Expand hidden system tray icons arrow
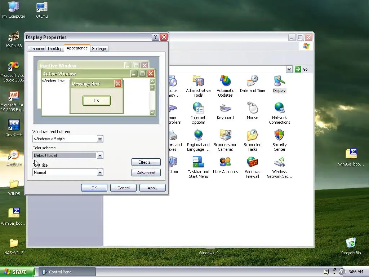This screenshot has height=277, width=369. pos(342,272)
